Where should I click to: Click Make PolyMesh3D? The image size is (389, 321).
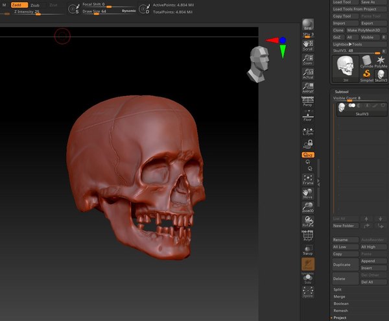click(x=366, y=30)
